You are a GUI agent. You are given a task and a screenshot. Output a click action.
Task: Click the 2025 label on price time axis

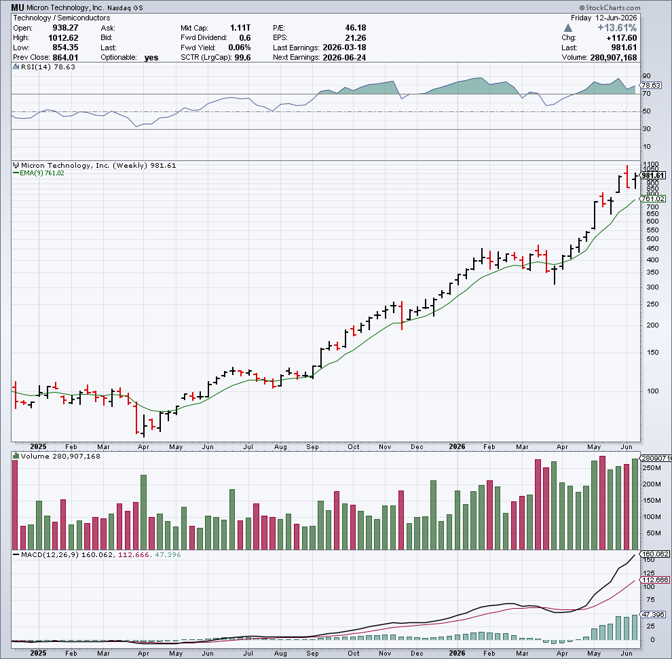[39, 446]
